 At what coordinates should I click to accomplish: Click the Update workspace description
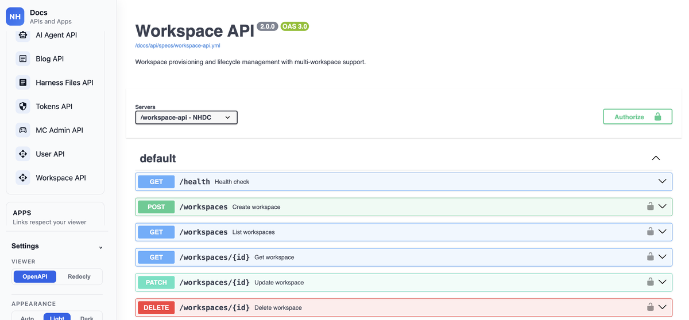279,283
